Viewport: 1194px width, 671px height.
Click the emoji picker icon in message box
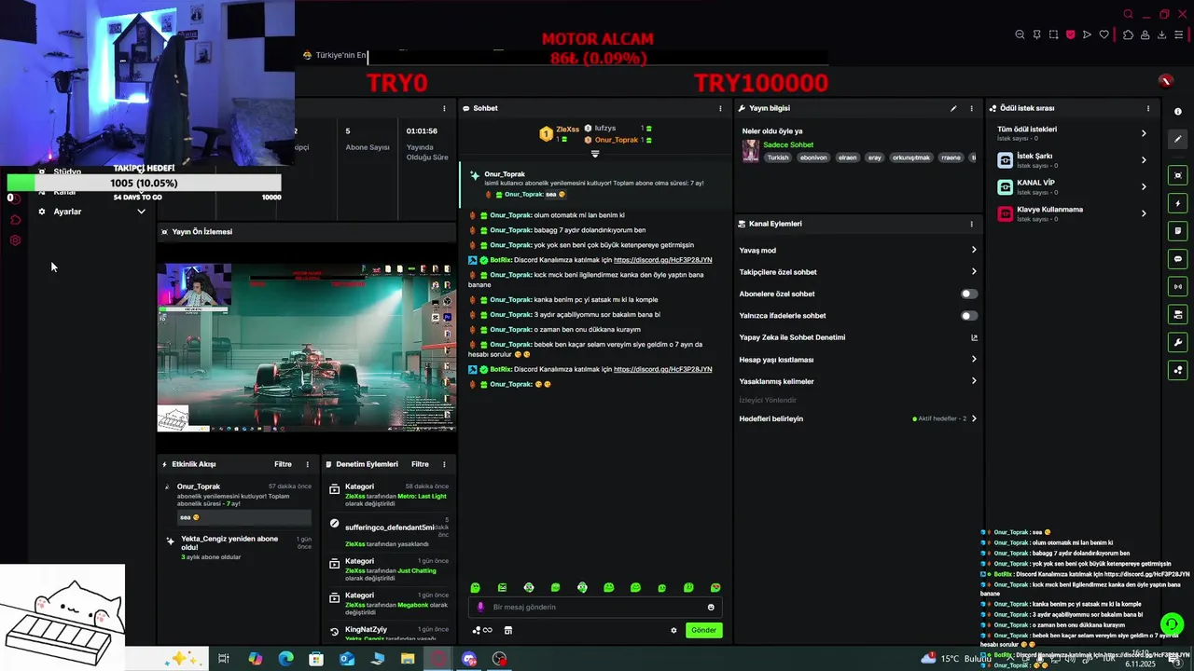pos(711,607)
